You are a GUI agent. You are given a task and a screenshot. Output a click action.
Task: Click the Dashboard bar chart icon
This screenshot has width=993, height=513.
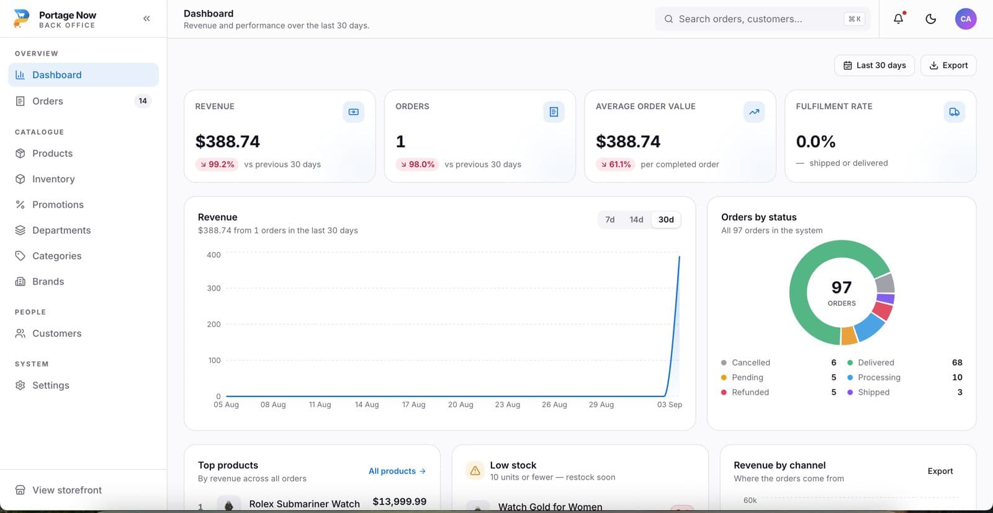tap(20, 75)
